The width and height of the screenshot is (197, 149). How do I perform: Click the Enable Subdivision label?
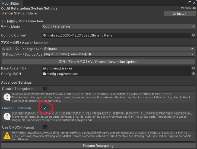pos(17,108)
